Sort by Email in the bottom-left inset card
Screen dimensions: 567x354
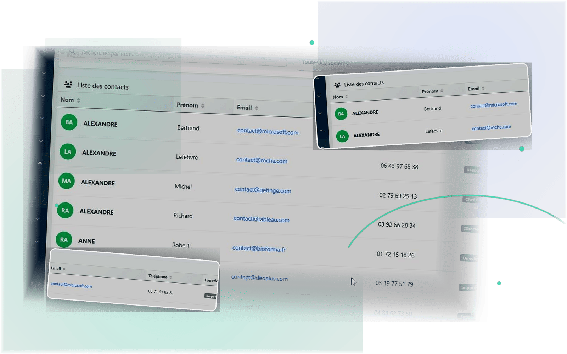(58, 268)
